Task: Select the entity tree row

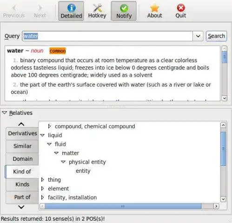Action: pyautogui.click(x=83, y=171)
